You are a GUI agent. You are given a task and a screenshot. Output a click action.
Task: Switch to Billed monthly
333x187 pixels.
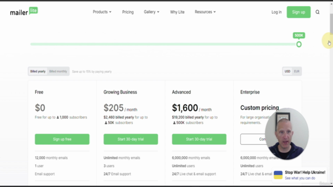pos(58,72)
